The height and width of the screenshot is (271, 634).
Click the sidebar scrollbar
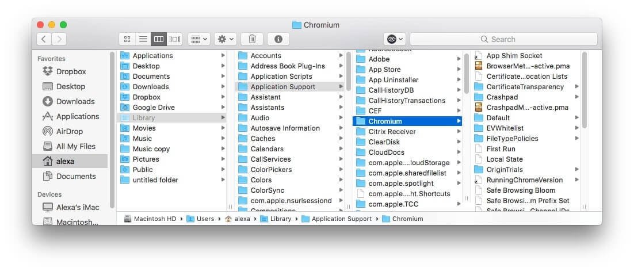112,129
